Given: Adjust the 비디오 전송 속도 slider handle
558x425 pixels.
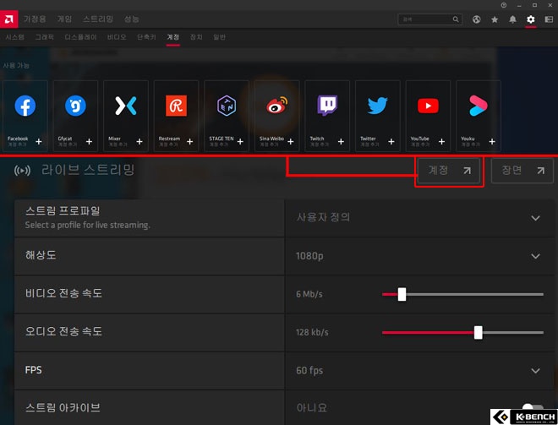Looking at the screenshot, I should 402,295.
